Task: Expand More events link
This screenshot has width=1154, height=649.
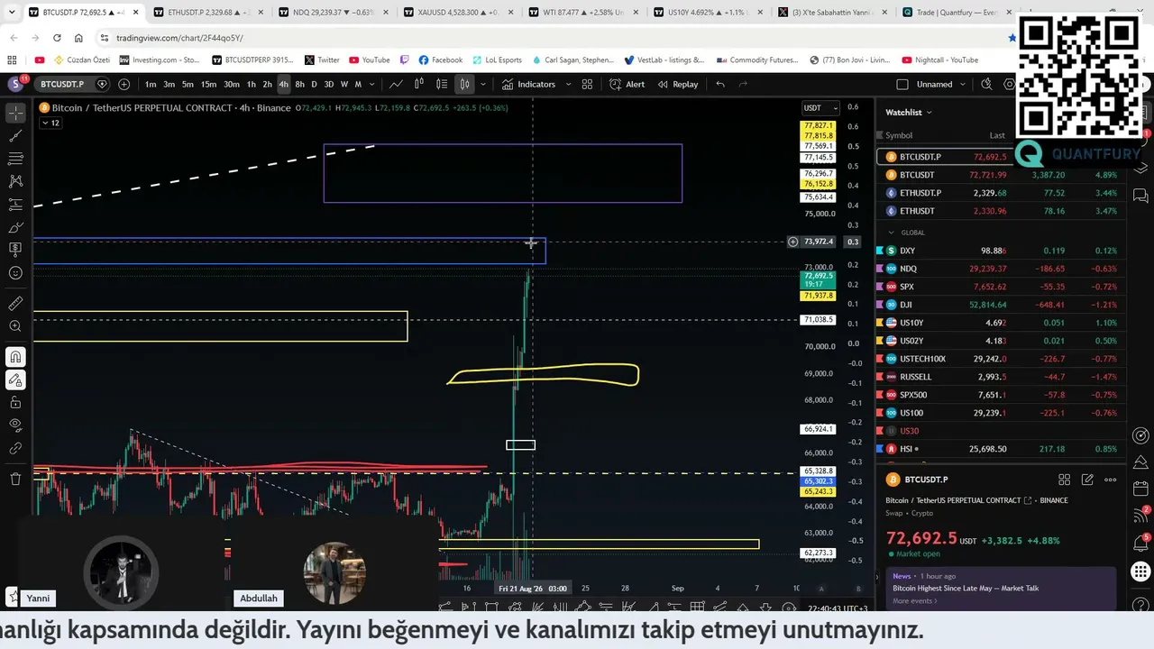Action: pyautogui.click(x=914, y=601)
